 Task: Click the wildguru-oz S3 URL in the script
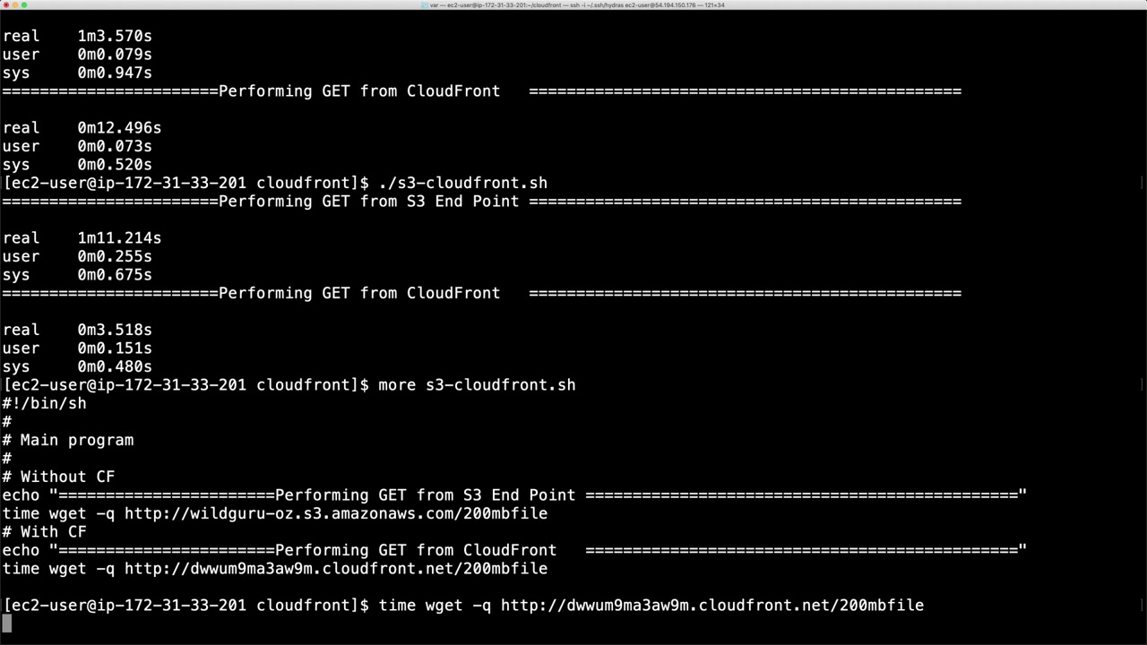coord(335,514)
